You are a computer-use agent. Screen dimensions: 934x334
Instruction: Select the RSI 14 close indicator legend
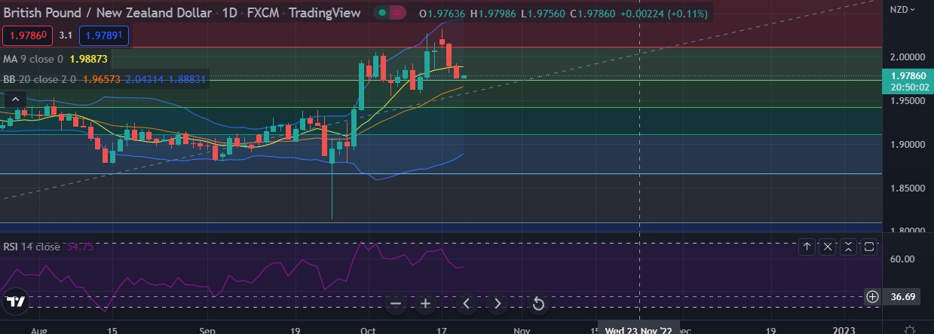pos(32,247)
